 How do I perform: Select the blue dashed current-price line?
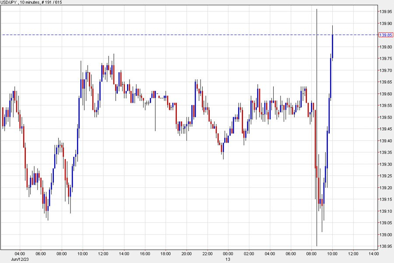click(x=175, y=35)
